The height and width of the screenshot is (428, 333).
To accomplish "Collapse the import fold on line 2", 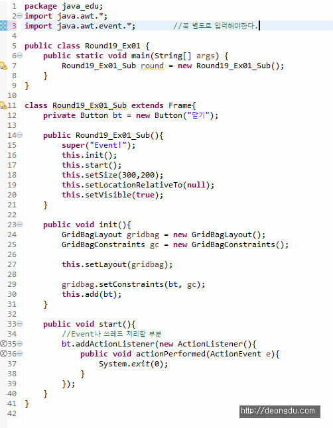I will [x=20, y=16].
